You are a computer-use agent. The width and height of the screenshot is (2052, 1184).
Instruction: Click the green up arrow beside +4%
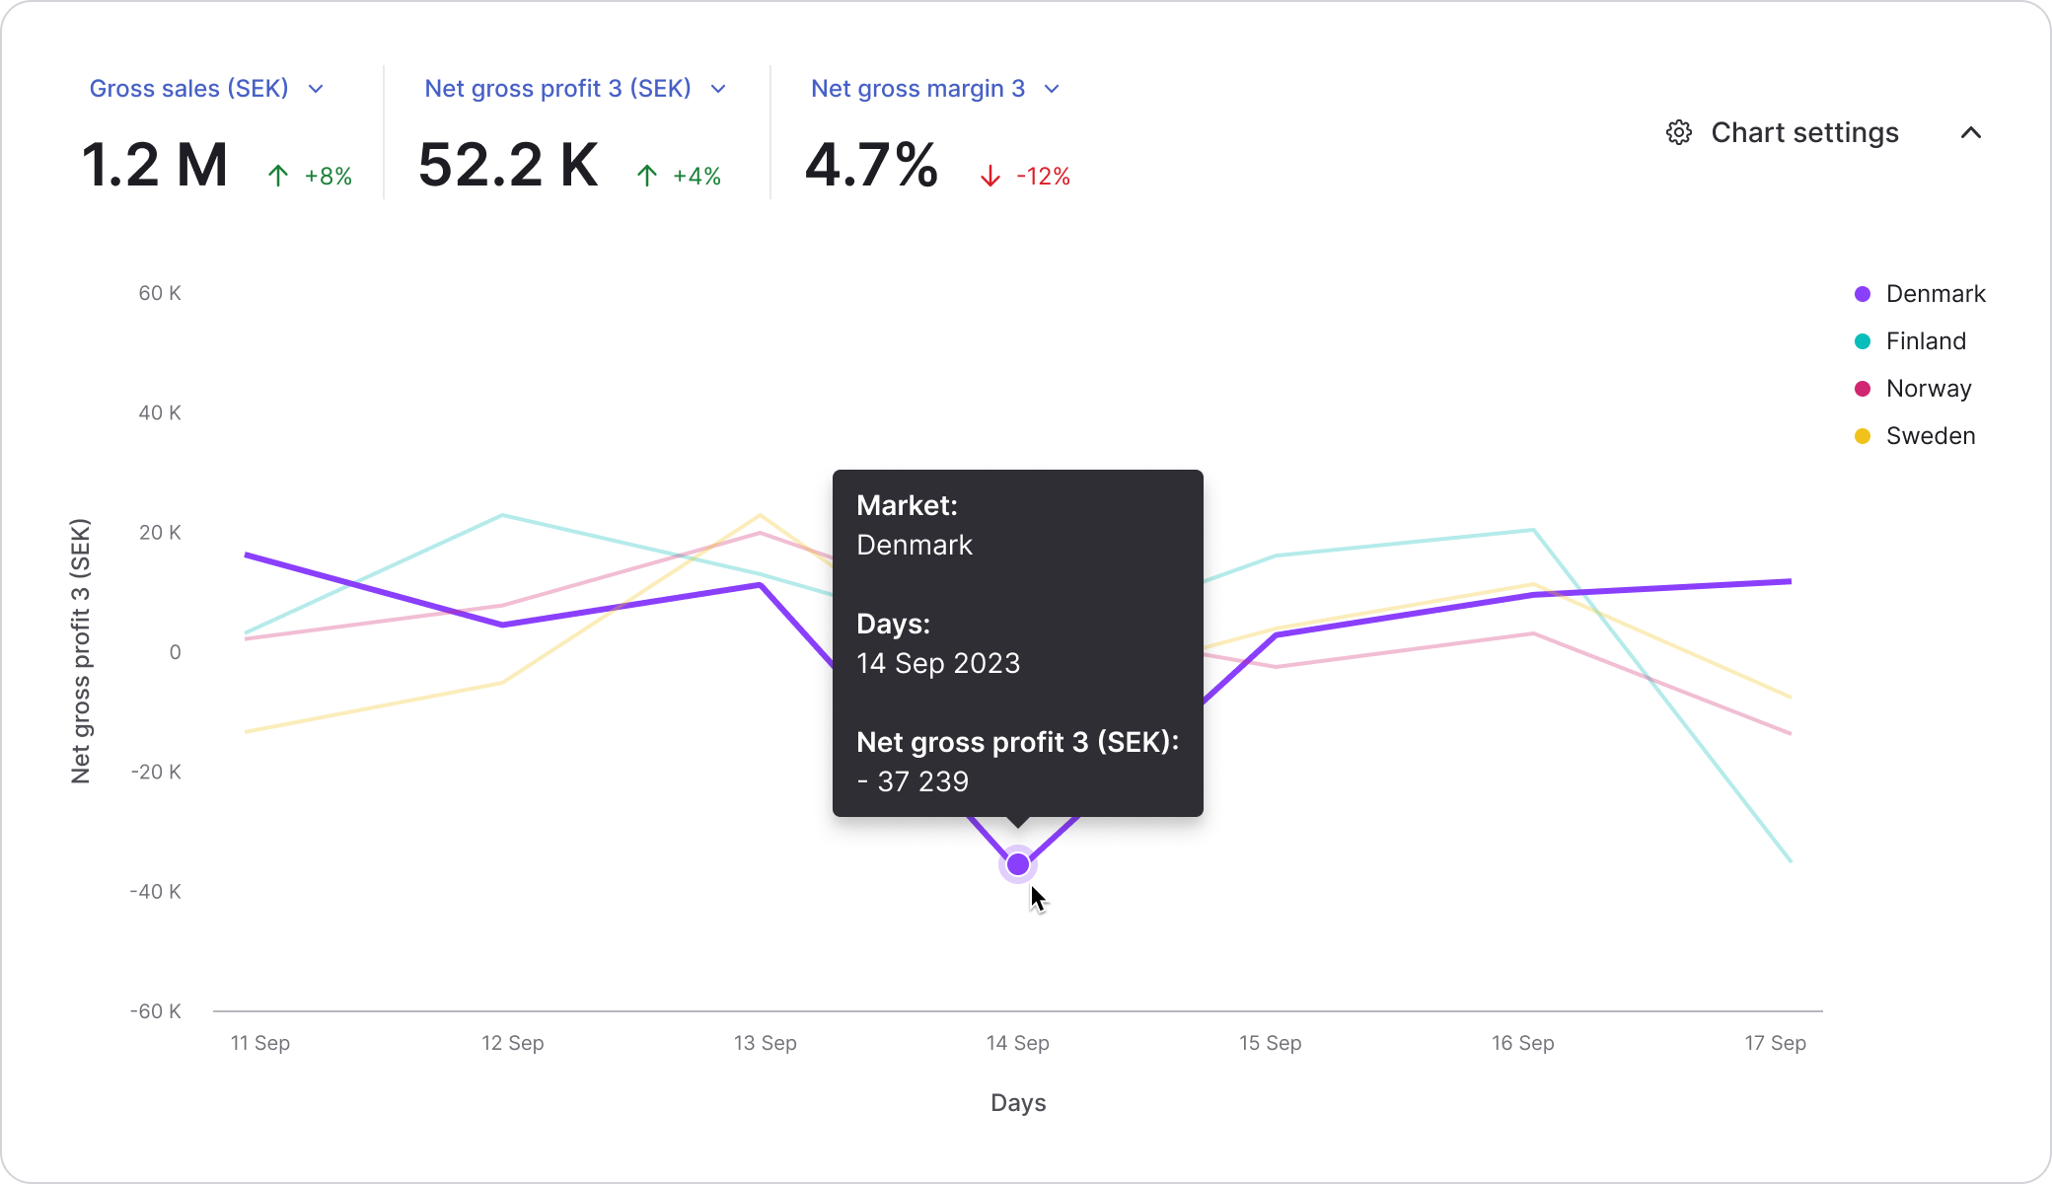pyautogui.click(x=647, y=177)
